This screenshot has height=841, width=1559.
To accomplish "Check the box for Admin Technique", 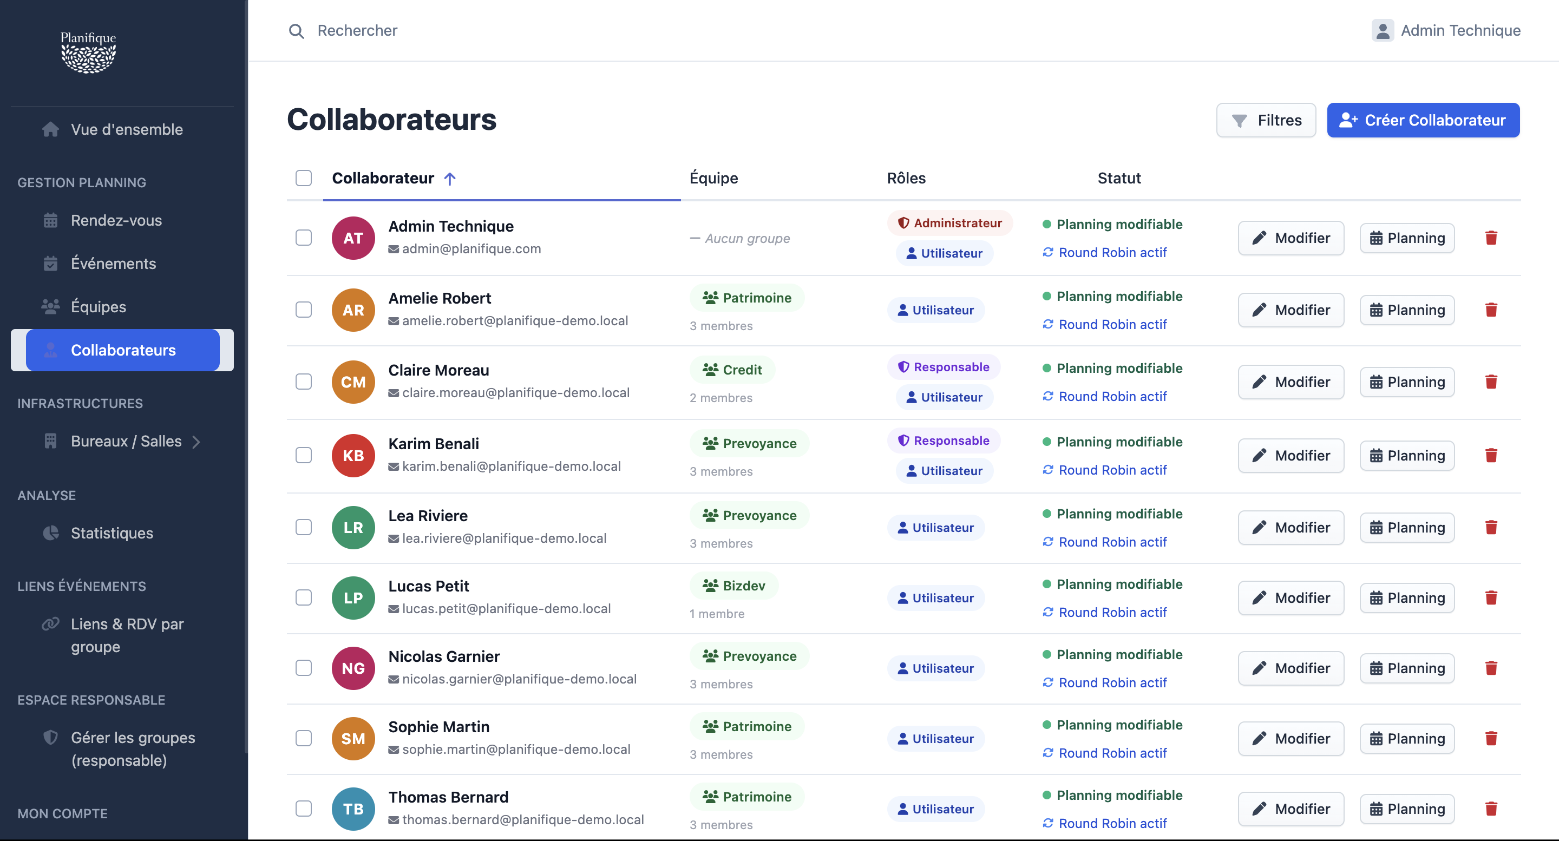I will pyautogui.click(x=304, y=238).
